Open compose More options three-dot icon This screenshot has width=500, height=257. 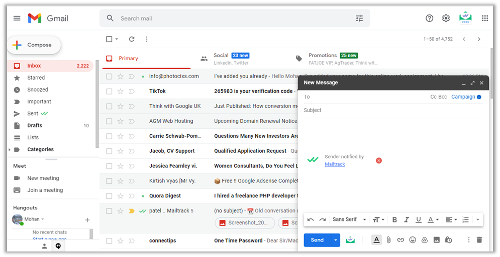click(468, 240)
